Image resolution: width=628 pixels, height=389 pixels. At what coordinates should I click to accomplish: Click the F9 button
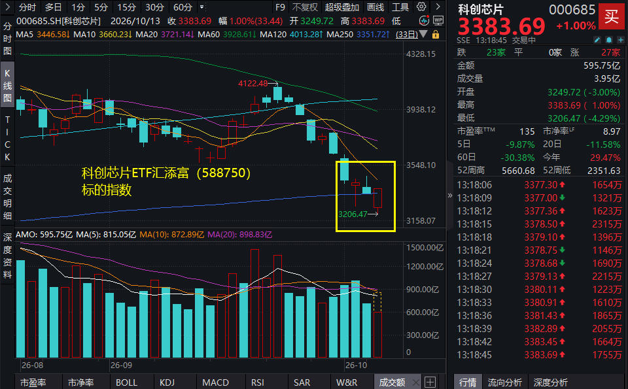click(281, 7)
